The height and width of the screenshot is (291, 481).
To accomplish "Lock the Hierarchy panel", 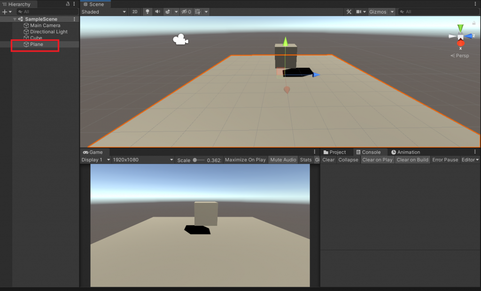I will point(68,4).
